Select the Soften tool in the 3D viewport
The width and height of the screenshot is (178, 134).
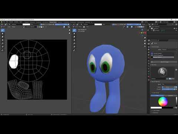[74, 33]
